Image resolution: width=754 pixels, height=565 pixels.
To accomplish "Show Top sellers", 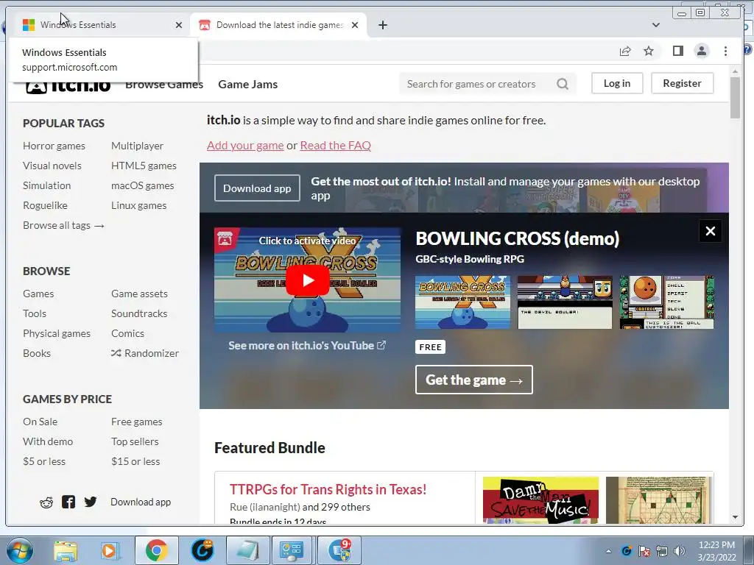I will (135, 441).
